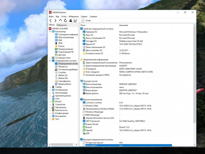
Task: Select the OpenGL row
Action: tap(126, 130)
